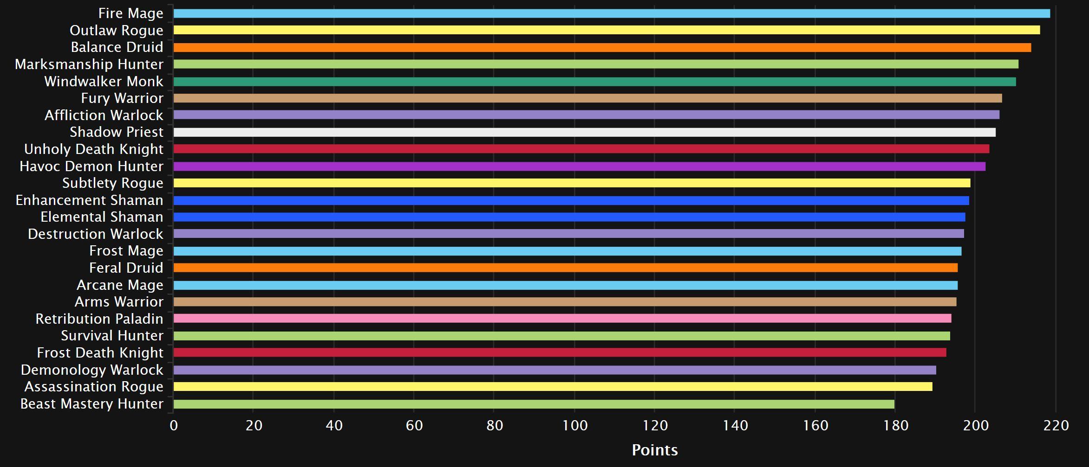Screen dimensions: 1089x467
Task: Select the Subtlety Rogue bar
Action: (572, 183)
